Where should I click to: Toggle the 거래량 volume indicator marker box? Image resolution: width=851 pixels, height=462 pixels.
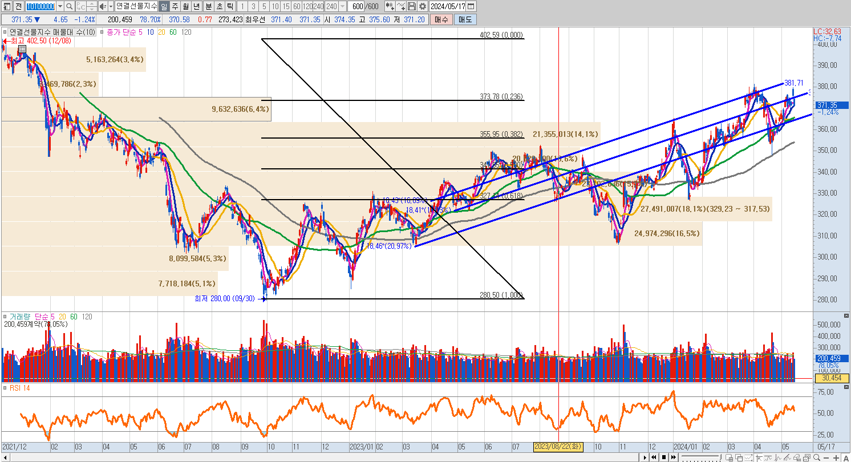point(5,317)
